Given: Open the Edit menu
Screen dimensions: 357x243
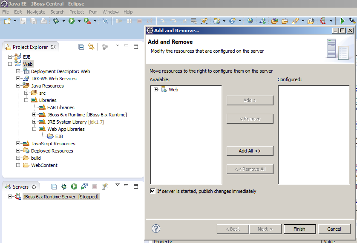Looking at the screenshot, I should click(x=18, y=12).
